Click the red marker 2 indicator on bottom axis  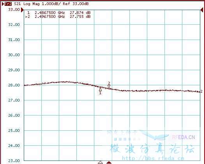[x=109, y=162]
